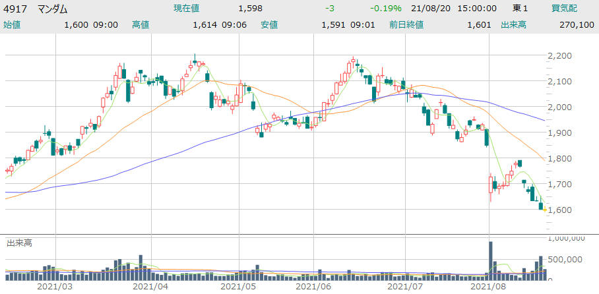Click the 高値 value 1,614
Image resolution: width=599 pixels, height=294 pixels.
pyautogui.click(x=205, y=25)
